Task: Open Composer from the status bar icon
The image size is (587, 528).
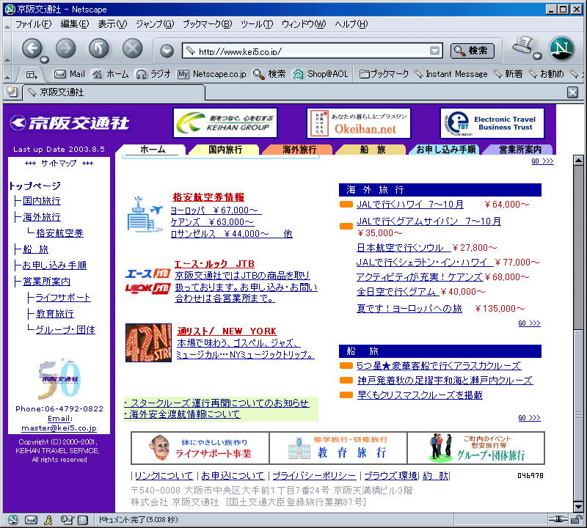Action: coord(66,520)
